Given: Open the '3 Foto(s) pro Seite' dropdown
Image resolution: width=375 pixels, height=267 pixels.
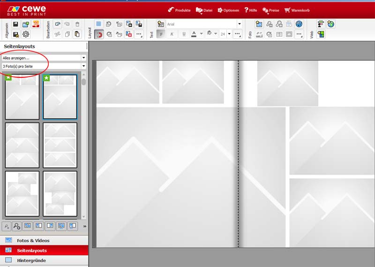Looking at the screenshot, I should [x=44, y=66].
